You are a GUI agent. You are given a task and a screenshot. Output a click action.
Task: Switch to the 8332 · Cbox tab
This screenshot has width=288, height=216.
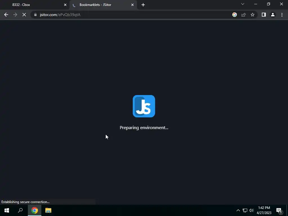coord(35,5)
